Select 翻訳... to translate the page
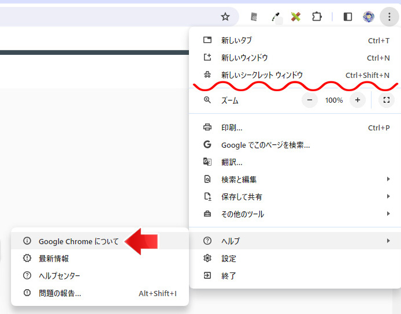 [x=295, y=162]
